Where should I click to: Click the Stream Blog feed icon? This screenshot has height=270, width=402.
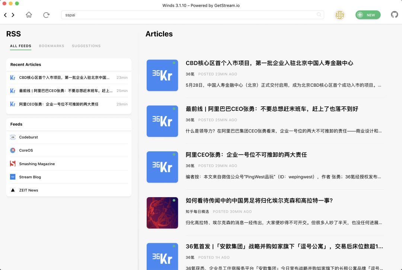coord(13,177)
